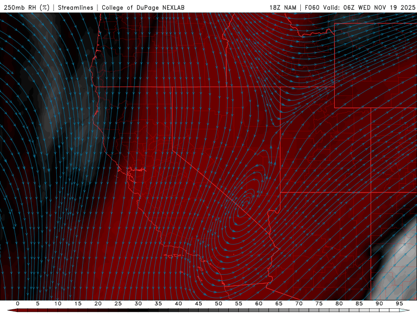
Task: Click 'Valid: 06Z WED NOV 19 2025' text
Action: [369, 7]
